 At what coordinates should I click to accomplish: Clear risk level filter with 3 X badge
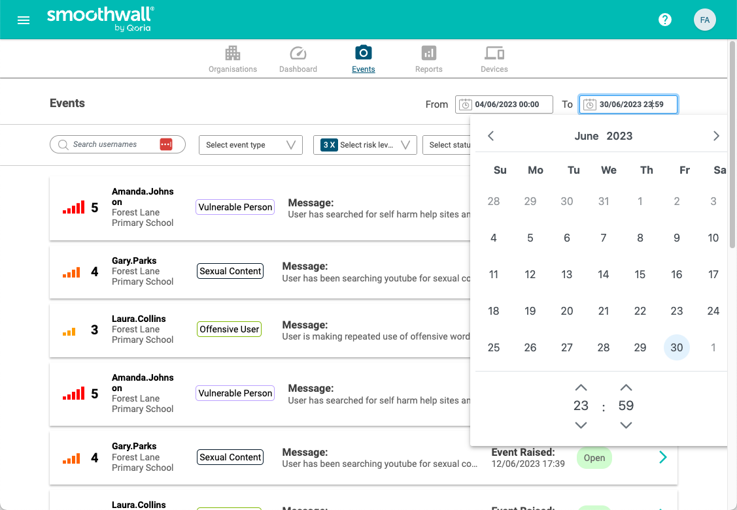click(329, 145)
